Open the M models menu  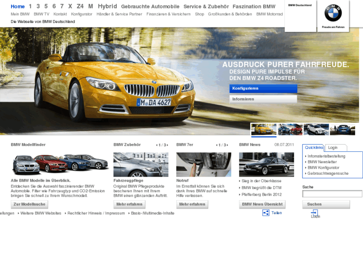[90, 6]
